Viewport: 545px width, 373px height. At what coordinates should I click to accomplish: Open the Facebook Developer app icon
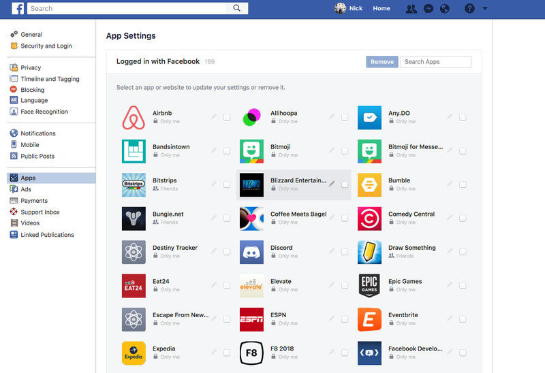point(369,353)
